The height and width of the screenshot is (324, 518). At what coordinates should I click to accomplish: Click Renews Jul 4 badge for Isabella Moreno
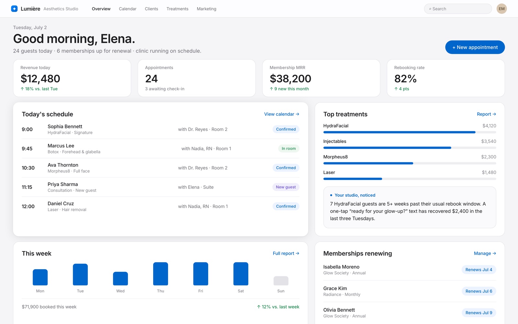click(x=479, y=270)
